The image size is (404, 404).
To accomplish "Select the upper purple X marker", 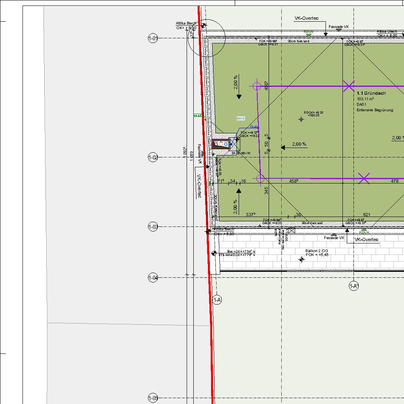I will click(x=349, y=86).
